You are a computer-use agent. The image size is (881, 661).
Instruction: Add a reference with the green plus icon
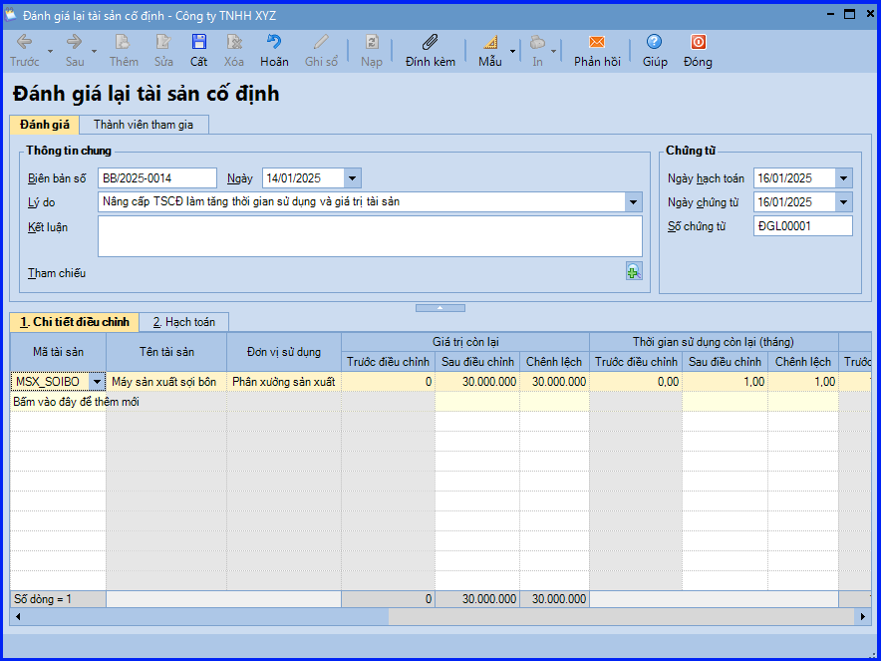tap(634, 271)
